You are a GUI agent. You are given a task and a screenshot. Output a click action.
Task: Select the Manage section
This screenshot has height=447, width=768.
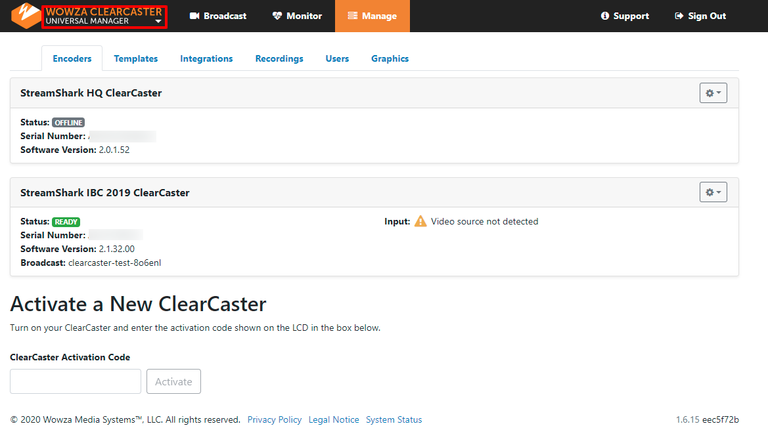click(373, 16)
